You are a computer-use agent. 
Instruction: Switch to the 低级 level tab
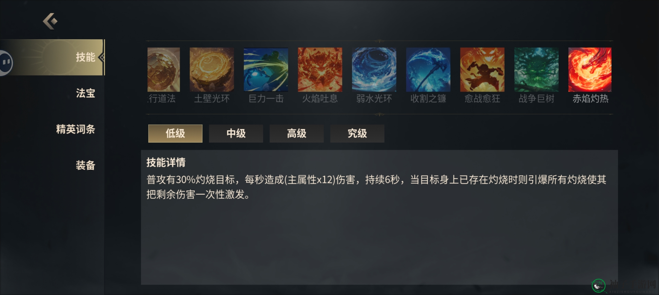point(175,134)
